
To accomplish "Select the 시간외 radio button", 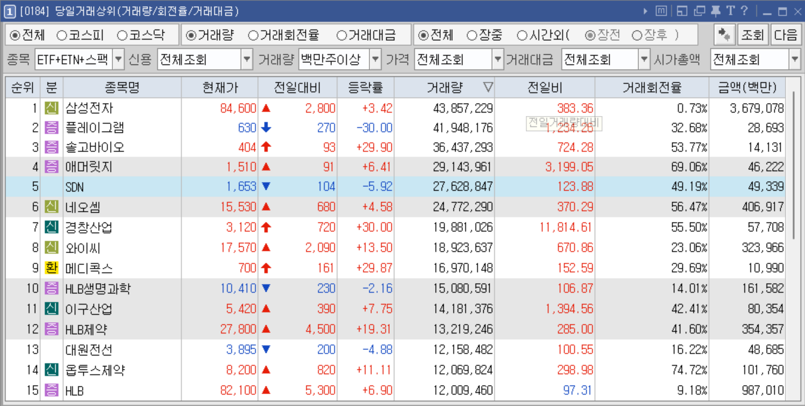I will coord(522,35).
